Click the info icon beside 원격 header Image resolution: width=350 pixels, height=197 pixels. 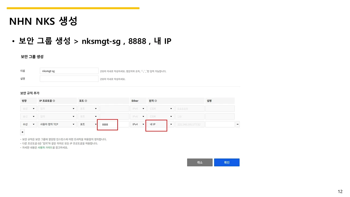(156, 101)
